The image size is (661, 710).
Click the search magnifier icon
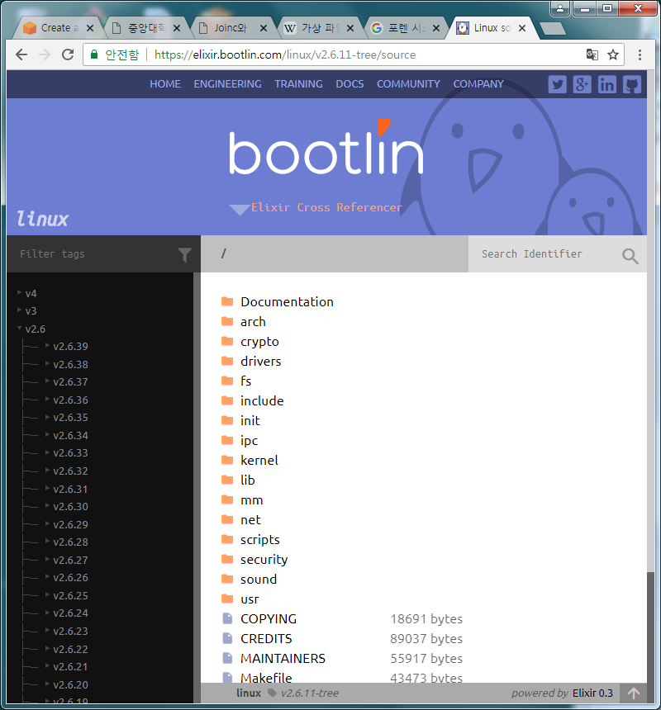point(630,256)
